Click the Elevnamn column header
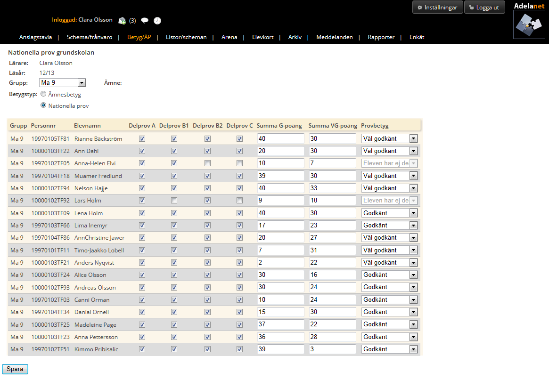The image size is (549, 380). pyautogui.click(x=87, y=126)
